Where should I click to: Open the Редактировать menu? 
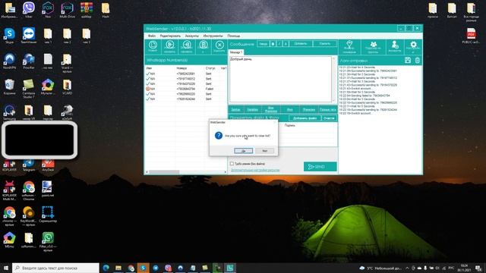pos(170,36)
